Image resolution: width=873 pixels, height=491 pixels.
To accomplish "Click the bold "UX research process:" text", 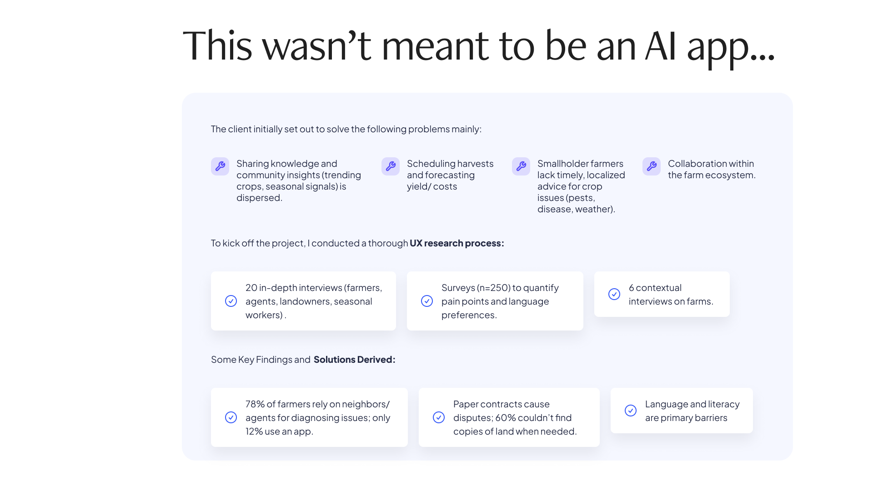I will coord(457,243).
